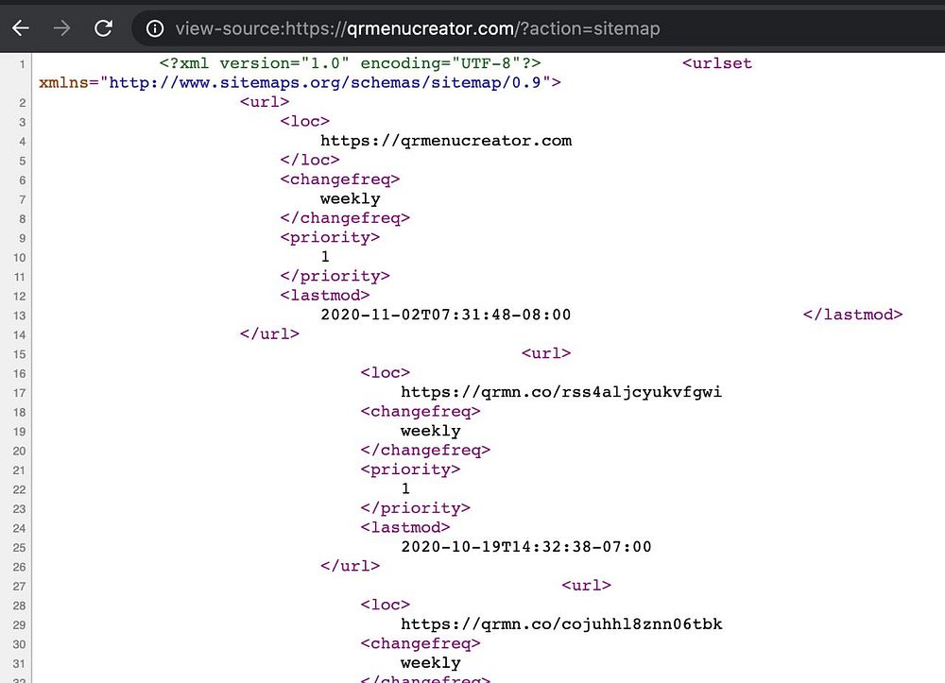Screen dimensions: 945x683
Task: Click the browser Forward arrow
Action: [x=61, y=28]
